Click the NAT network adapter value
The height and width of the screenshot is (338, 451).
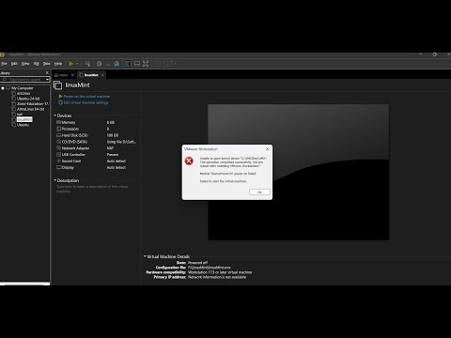110,148
